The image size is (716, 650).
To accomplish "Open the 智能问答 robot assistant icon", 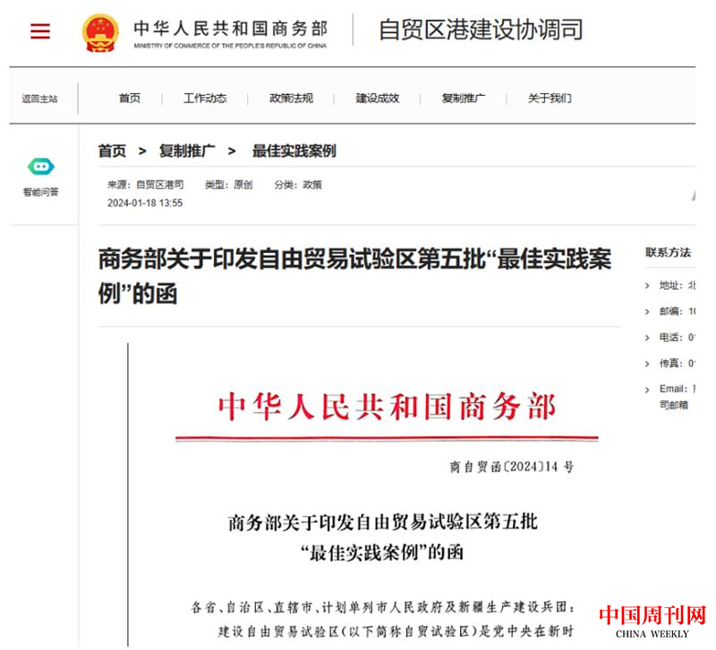I will (x=41, y=166).
